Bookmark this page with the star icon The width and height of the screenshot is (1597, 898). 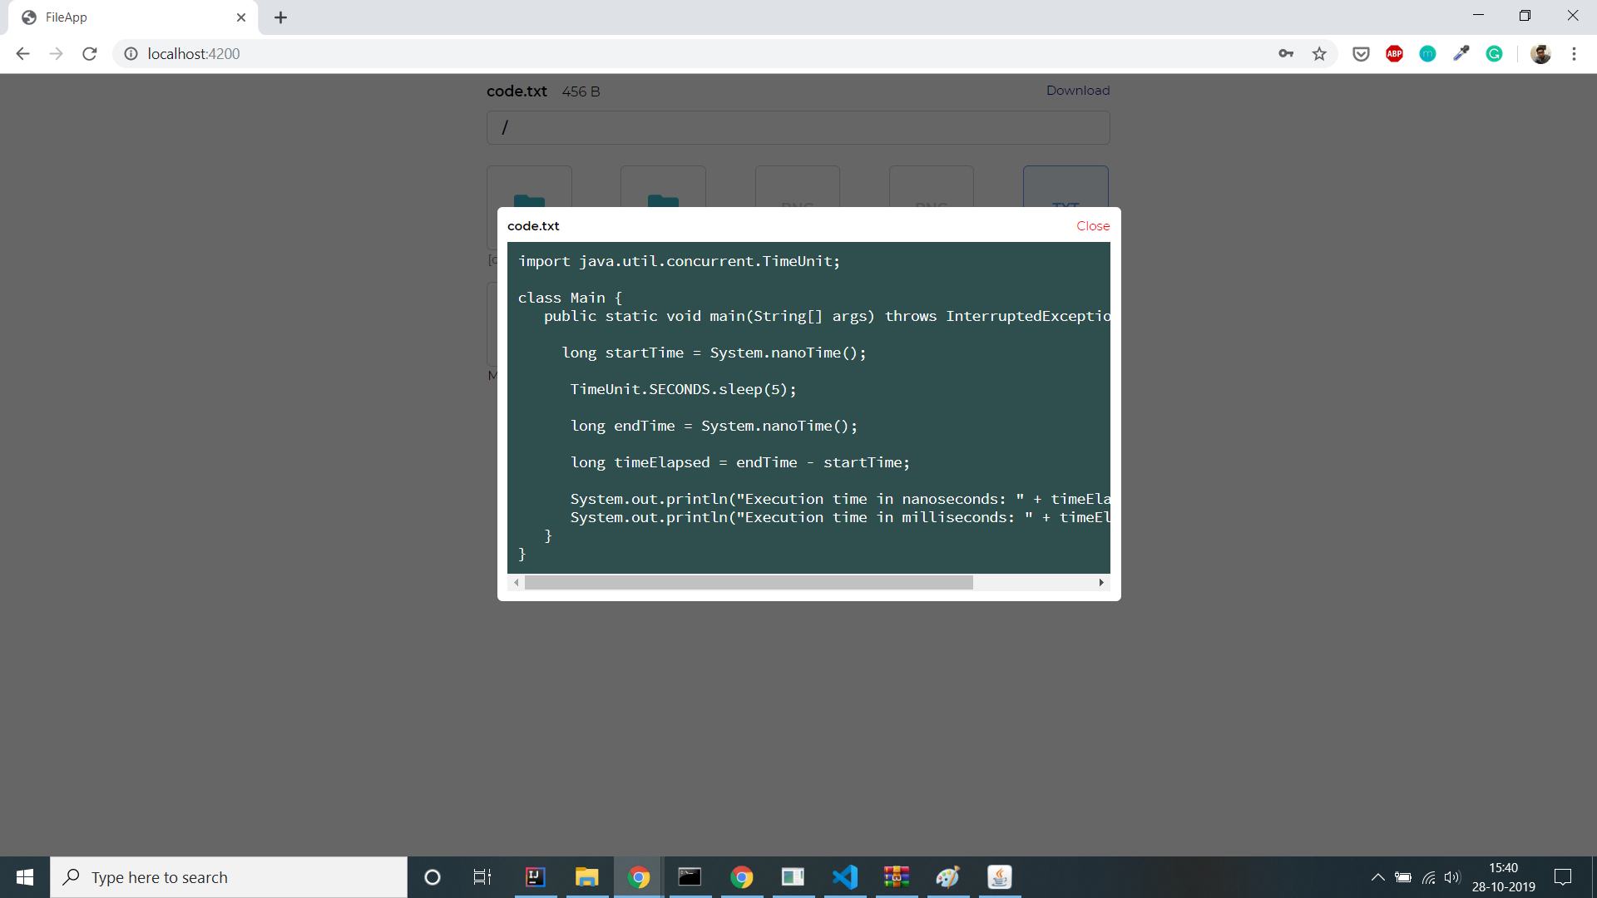pos(1319,54)
